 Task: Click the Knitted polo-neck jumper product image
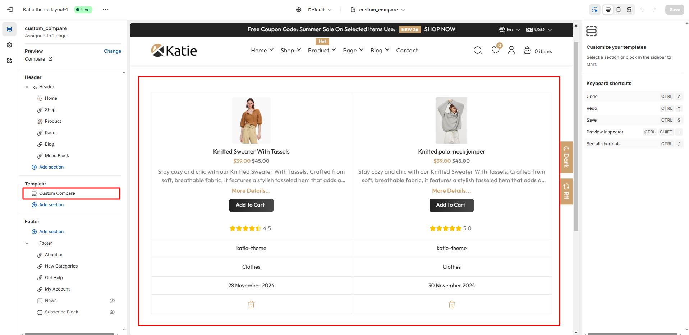[x=451, y=120]
